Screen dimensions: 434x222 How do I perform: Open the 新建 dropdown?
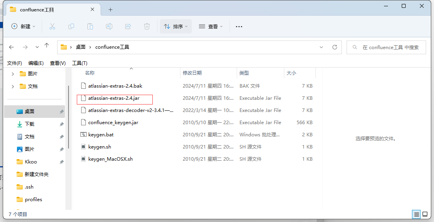point(23,26)
